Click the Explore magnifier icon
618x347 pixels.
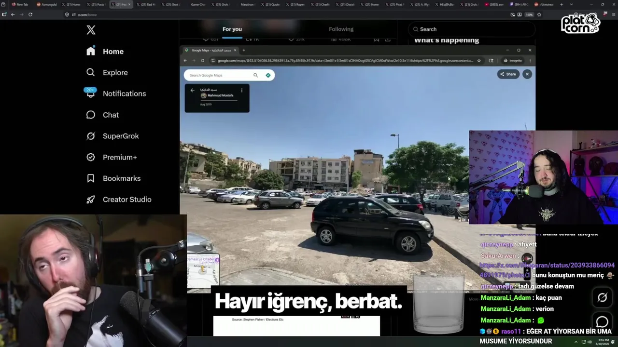point(91,72)
